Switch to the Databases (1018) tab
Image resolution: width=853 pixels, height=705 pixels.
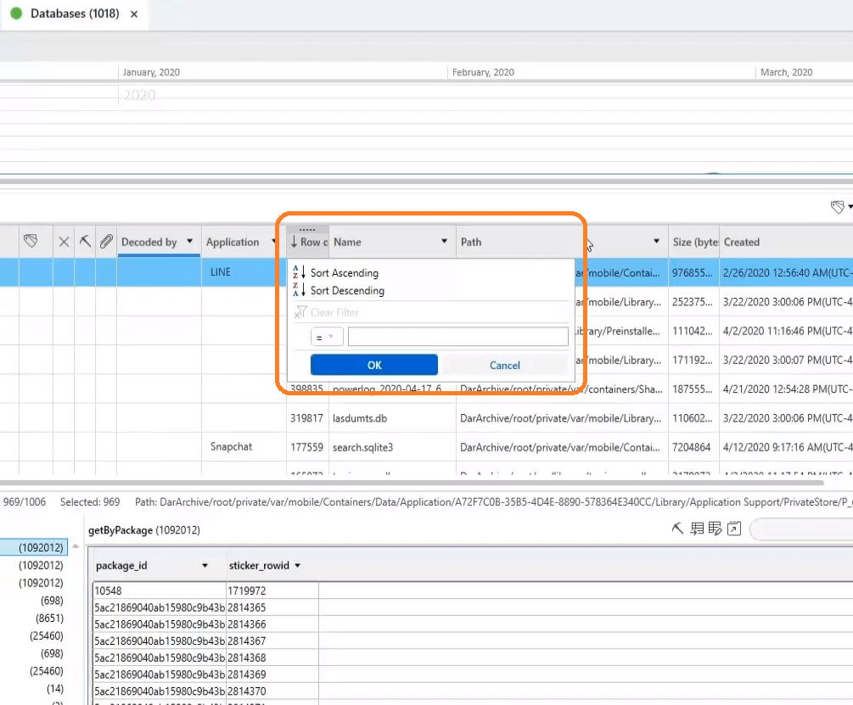(x=75, y=14)
